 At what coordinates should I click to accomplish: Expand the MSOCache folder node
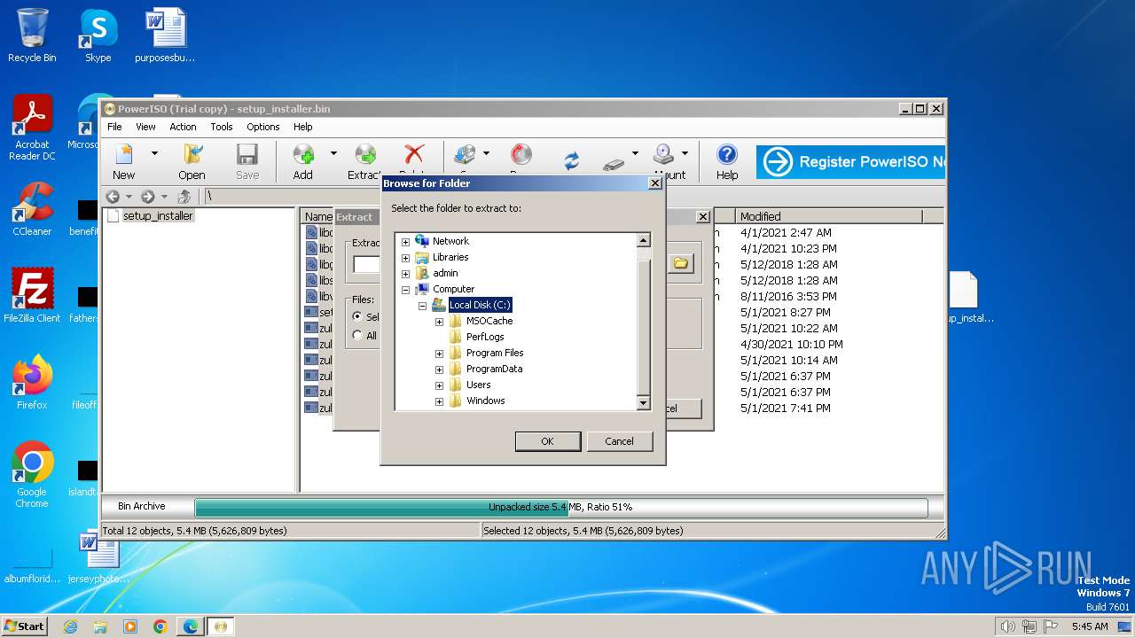coord(440,321)
